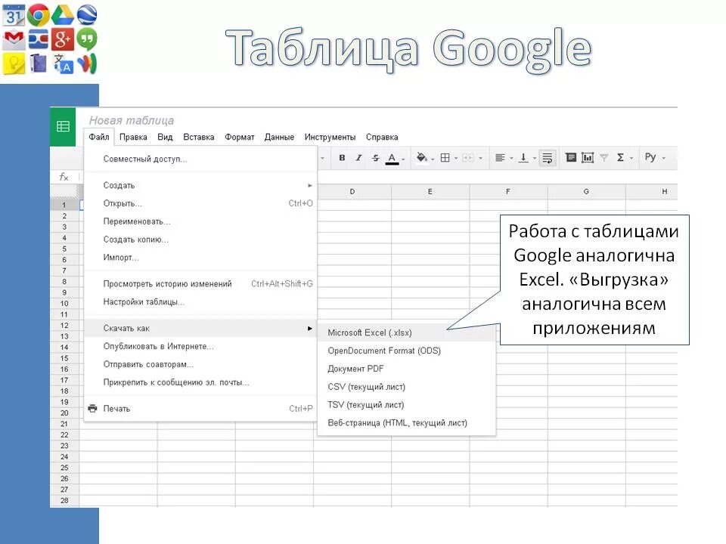This screenshot has height=544, width=726.
Task: Click the Google Drive icon in the collage
Action: 63,15
